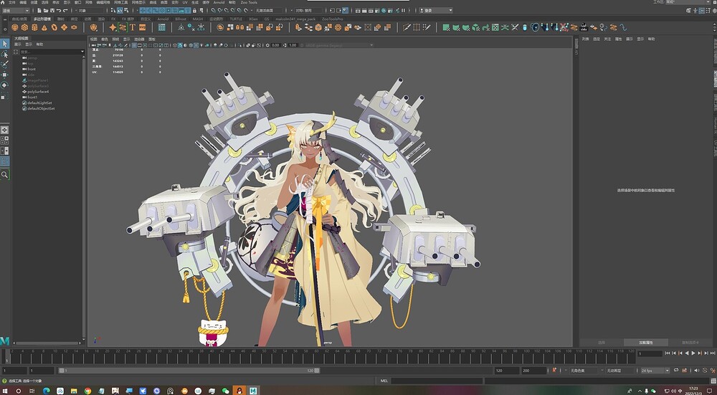Open WeChat from the Windows taskbar
The width and height of the screenshot is (717, 395).
coord(225,391)
